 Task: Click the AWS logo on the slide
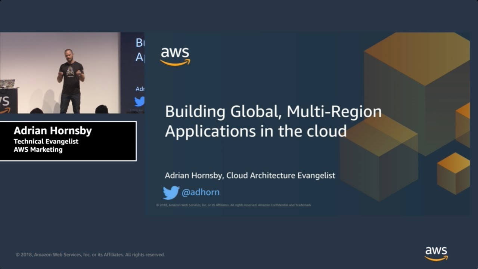click(x=175, y=57)
